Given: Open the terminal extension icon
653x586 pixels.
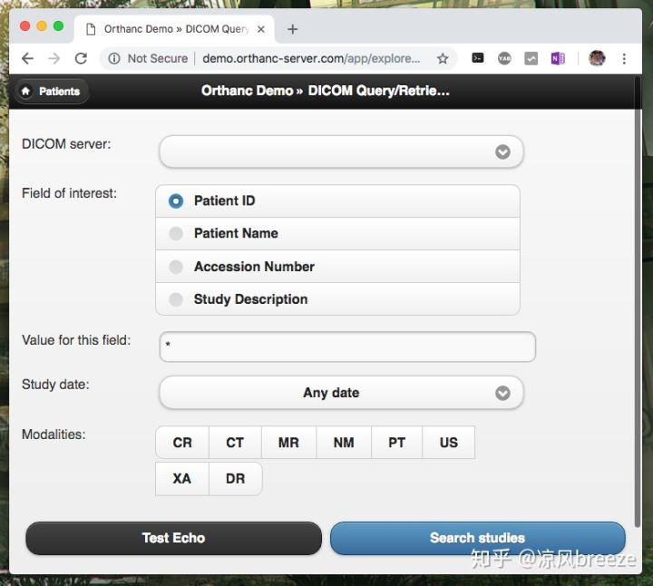Looking at the screenshot, I should click(x=478, y=58).
